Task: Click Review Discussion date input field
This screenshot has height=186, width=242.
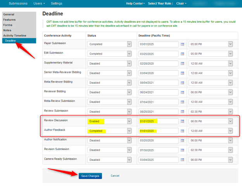Action: pos(158,121)
